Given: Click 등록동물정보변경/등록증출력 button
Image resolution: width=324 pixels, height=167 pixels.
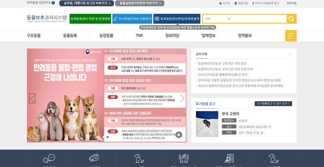Looking at the screenshot, I should [x=177, y=19].
